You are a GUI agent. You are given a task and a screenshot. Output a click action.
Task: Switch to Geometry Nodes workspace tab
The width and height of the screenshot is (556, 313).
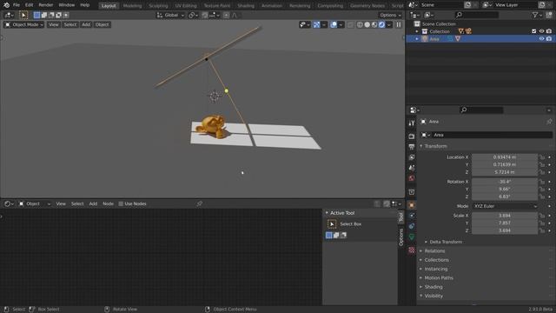pos(367,6)
